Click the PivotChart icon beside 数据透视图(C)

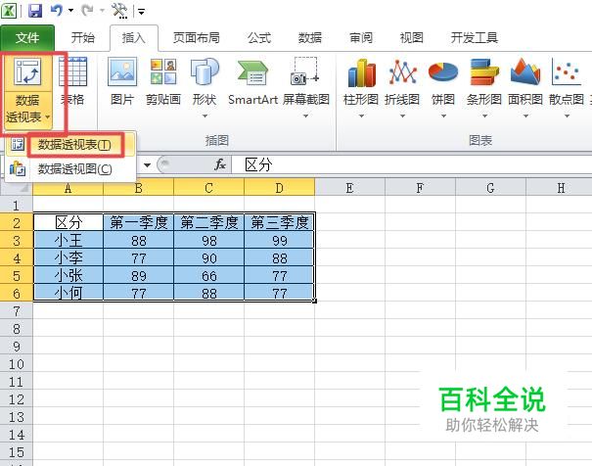pos(17,168)
